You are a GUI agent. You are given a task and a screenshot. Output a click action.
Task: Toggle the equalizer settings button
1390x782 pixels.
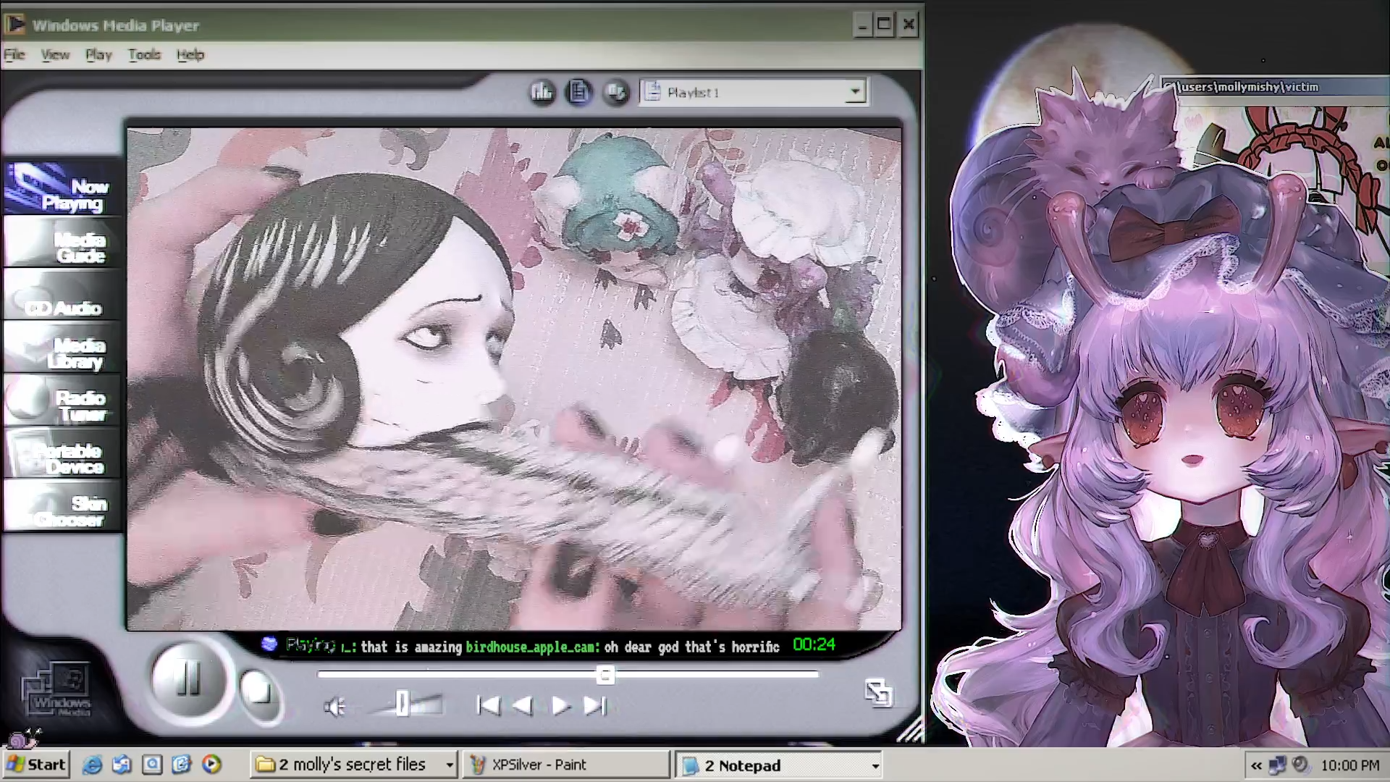tap(542, 92)
